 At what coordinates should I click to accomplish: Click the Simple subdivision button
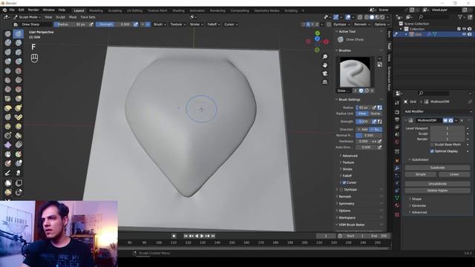pyautogui.click(x=421, y=174)
